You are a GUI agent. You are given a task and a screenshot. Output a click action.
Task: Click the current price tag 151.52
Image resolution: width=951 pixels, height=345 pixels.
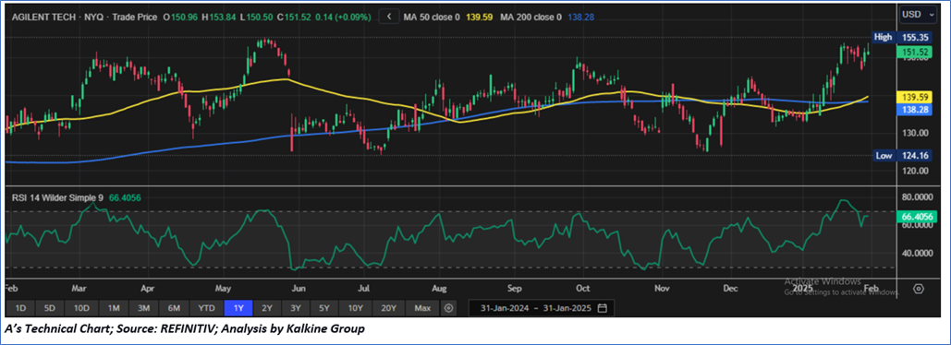tap(915, 52)
